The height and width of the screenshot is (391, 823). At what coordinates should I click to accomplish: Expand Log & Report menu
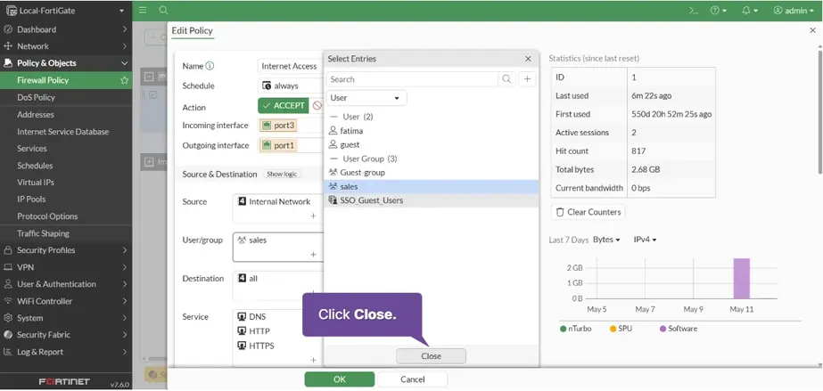(x=66, y=352)
